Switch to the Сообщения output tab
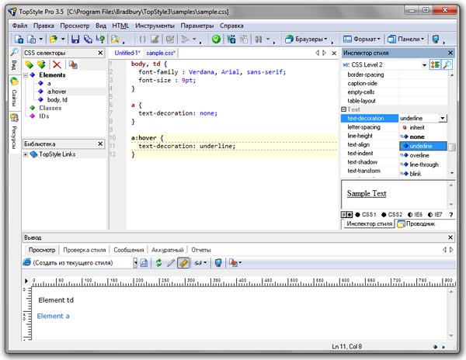Screen dimensions: 466x360 129,250
